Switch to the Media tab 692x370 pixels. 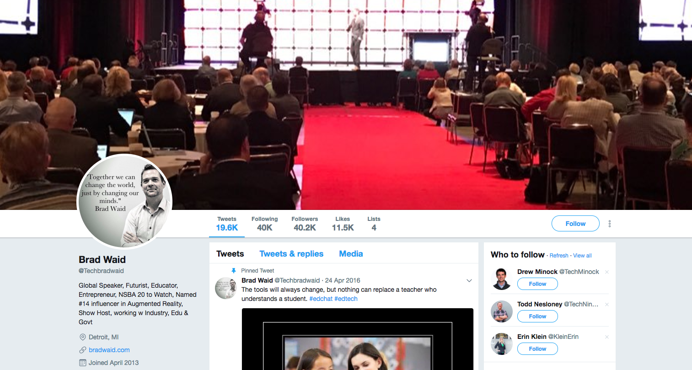(351, 254)
